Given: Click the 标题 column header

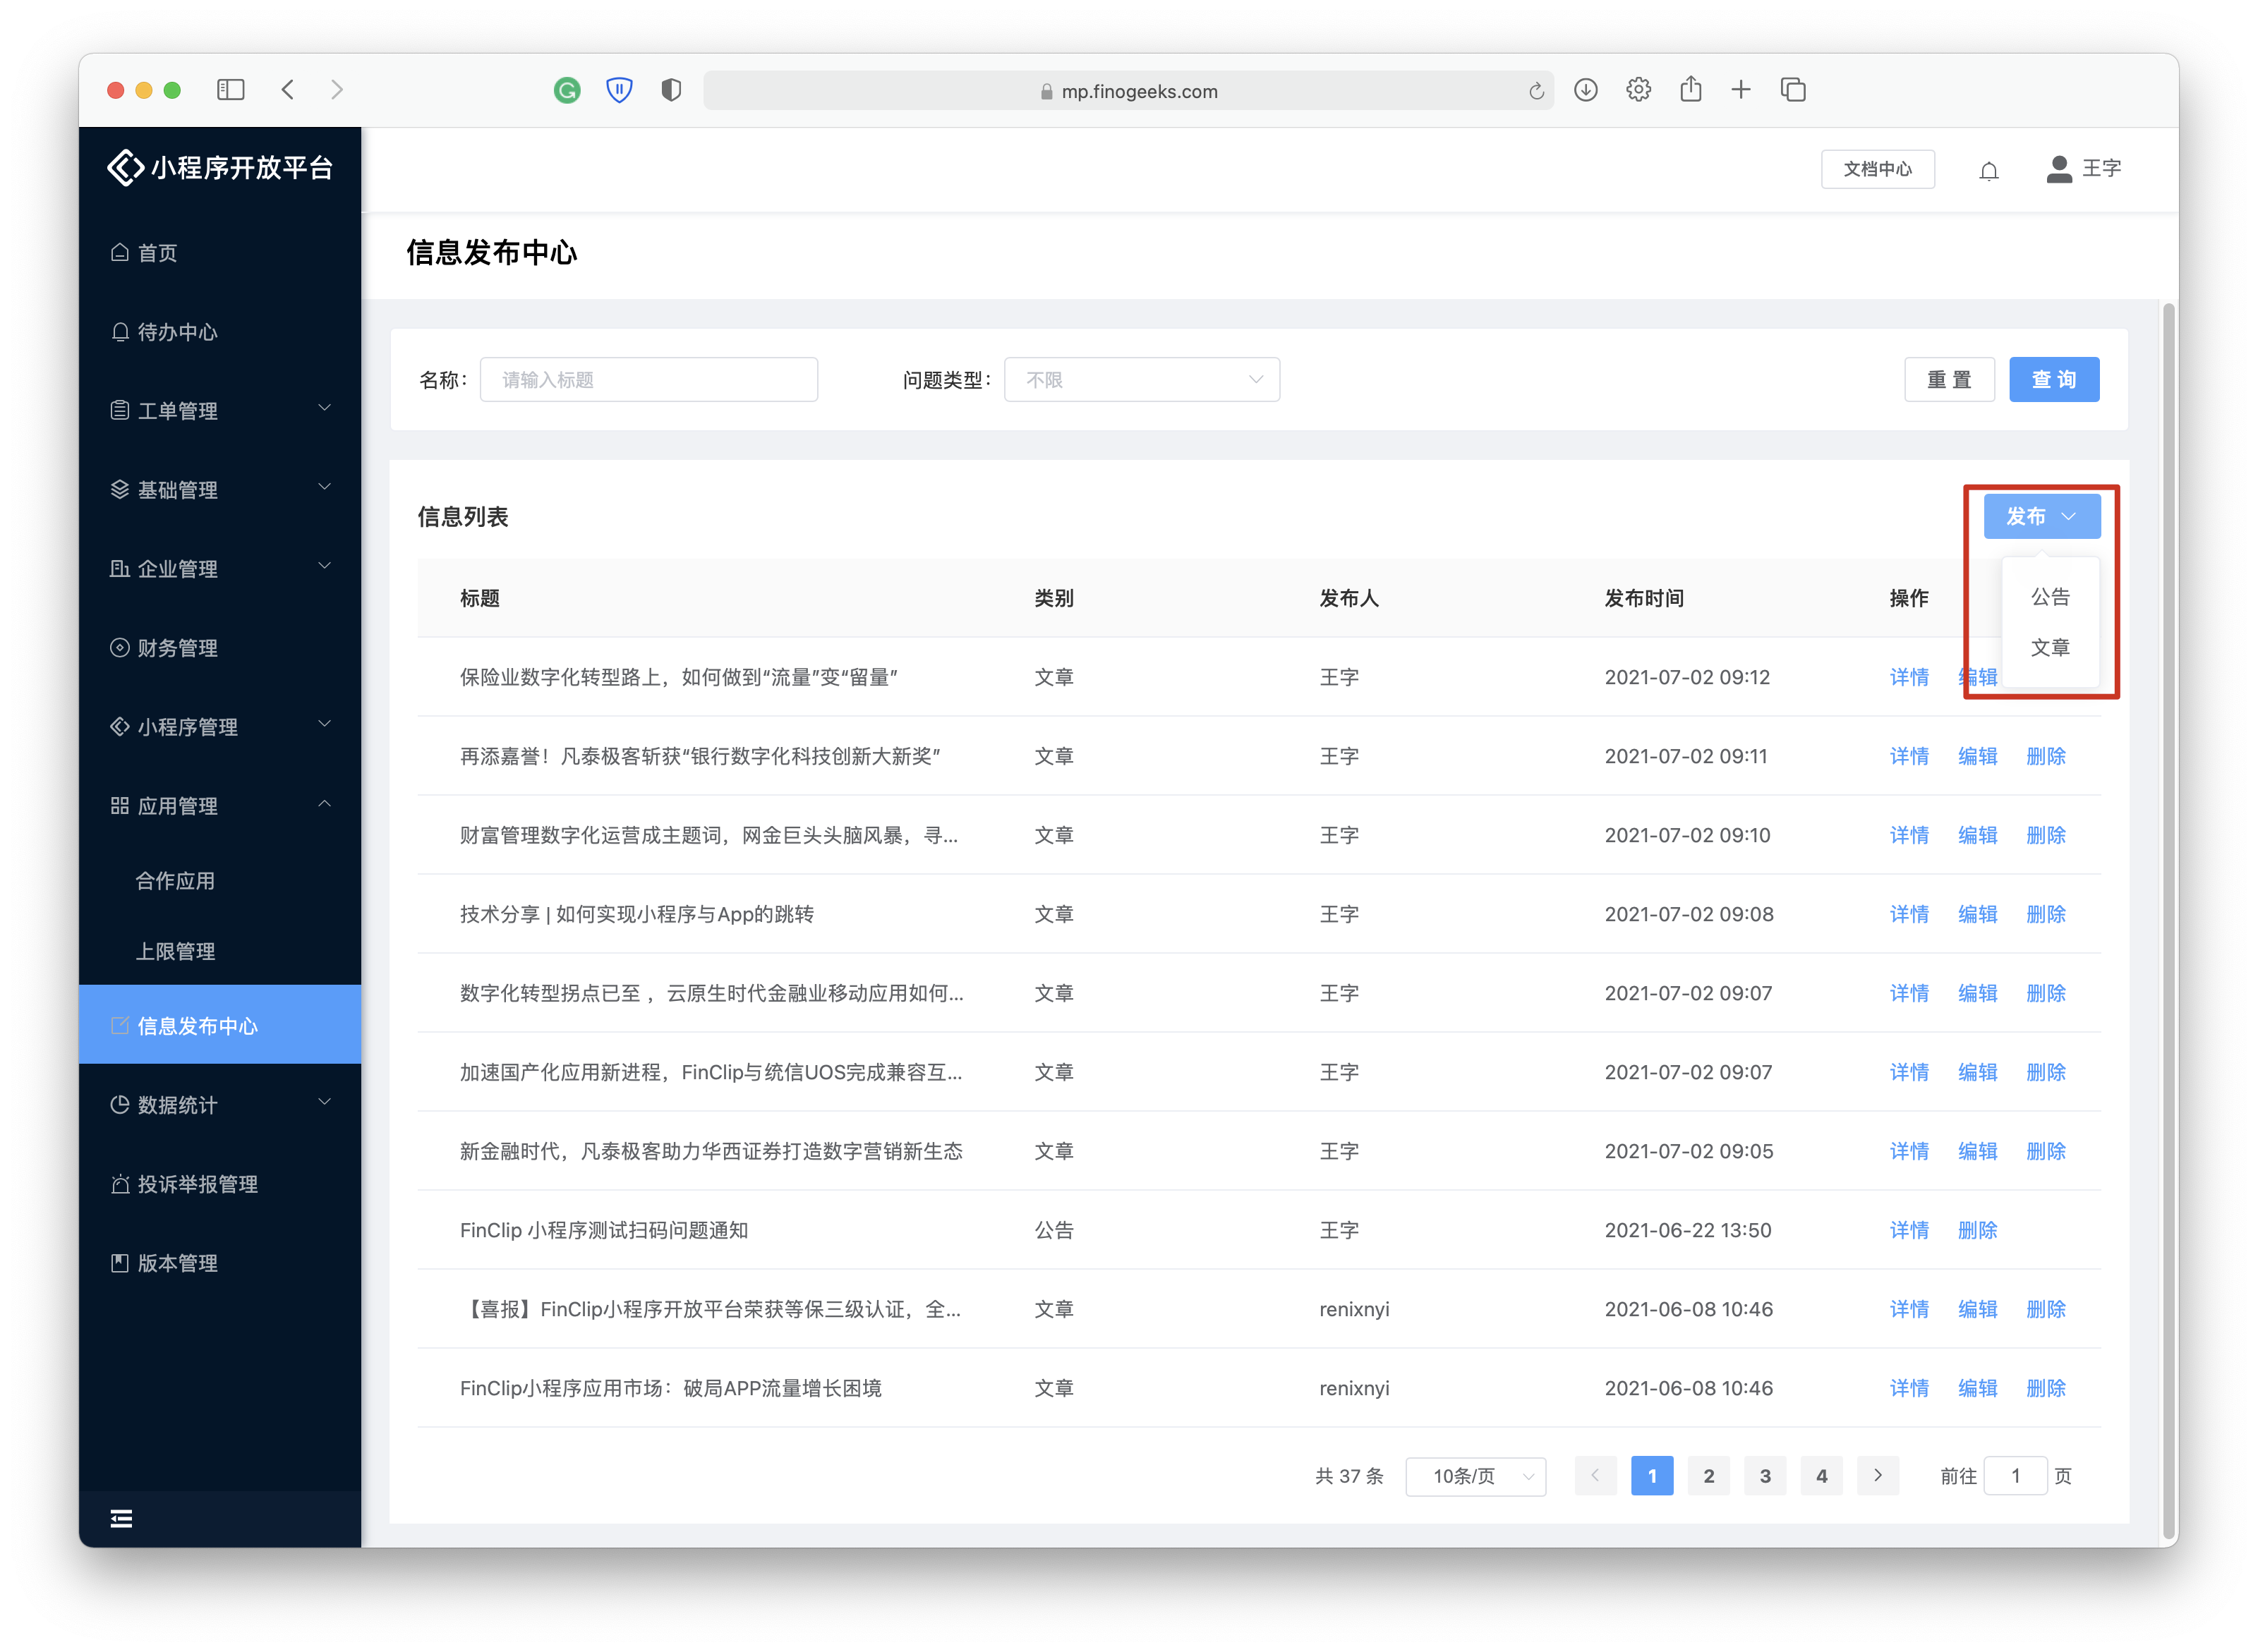Looking at the screenshot, I should 479,598.
